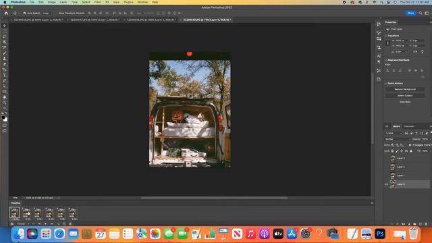432x243 pixels.
Task: Click the View More link
Action: (x=405, y=102)
